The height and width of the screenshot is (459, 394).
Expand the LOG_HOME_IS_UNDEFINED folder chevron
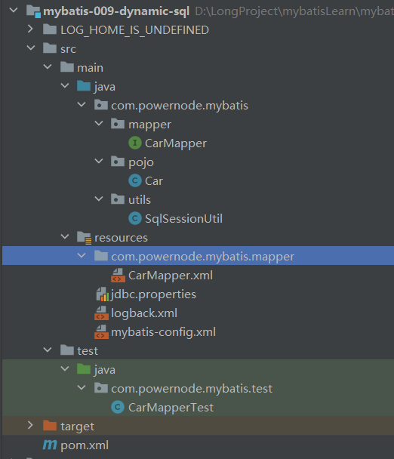30,29
